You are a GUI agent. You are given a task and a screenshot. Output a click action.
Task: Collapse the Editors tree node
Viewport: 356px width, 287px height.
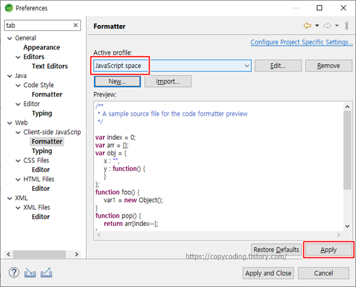tap(18, 57)
